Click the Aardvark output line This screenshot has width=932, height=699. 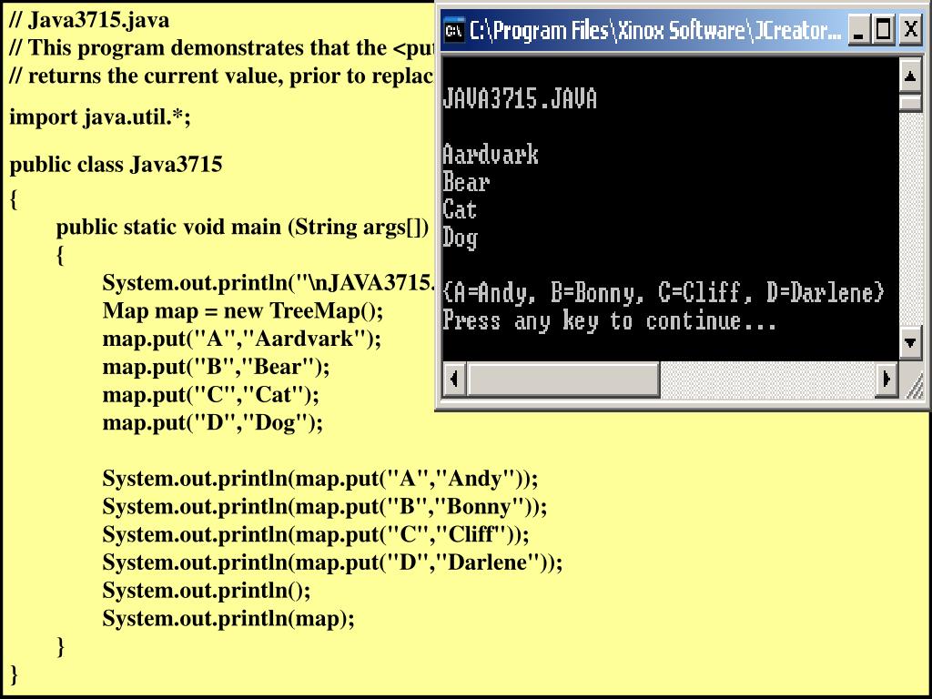491,155
